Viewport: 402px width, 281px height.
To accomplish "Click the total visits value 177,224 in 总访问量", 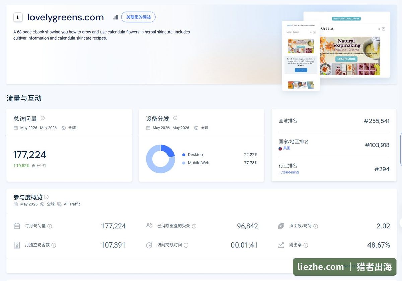I will pyautogui.click(x=30, y=155).
